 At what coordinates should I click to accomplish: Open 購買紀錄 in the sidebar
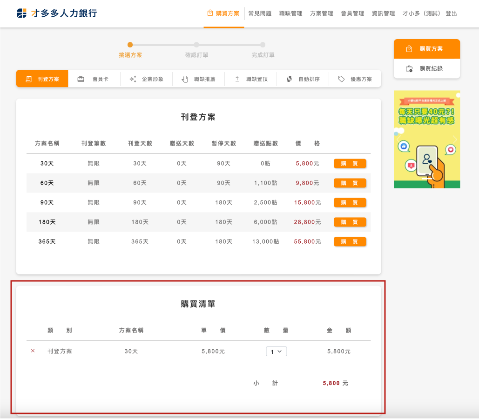click(427, 69)
